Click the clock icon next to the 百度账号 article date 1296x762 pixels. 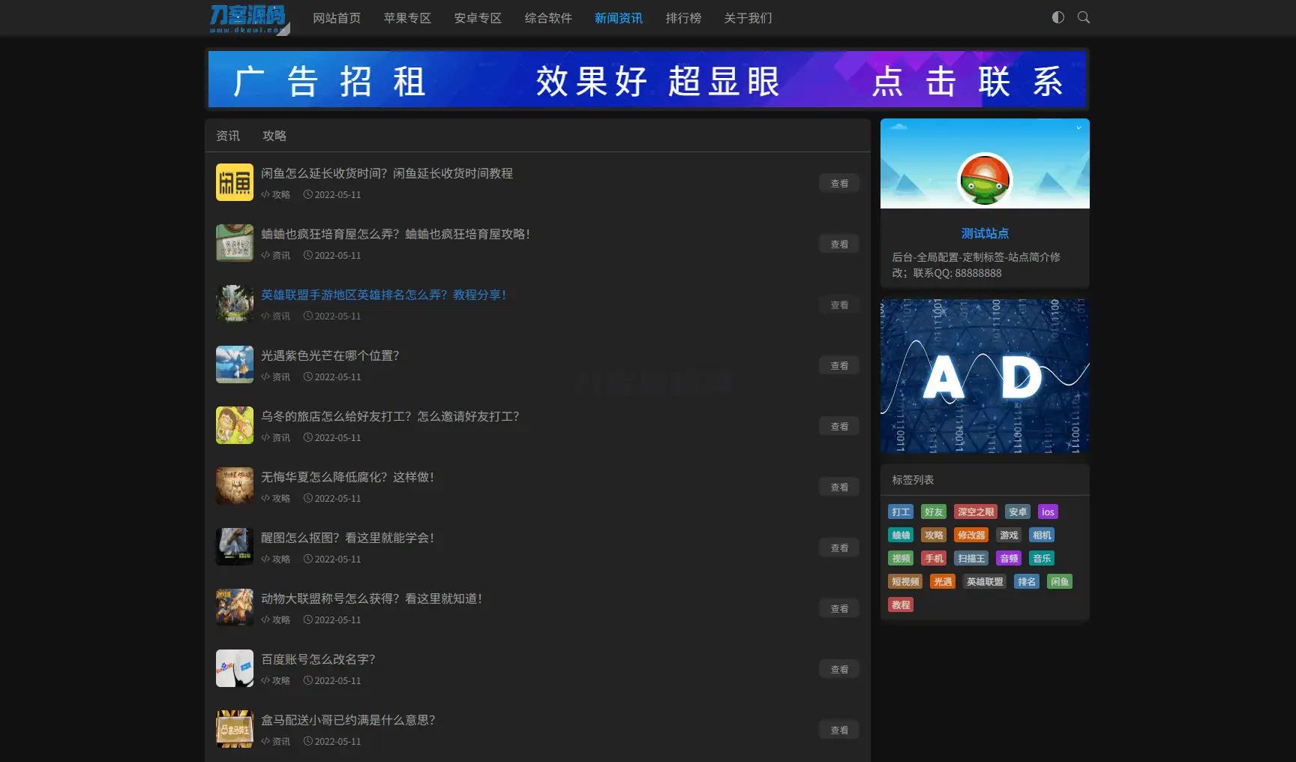pyautogui.click(x=307, y=680)
